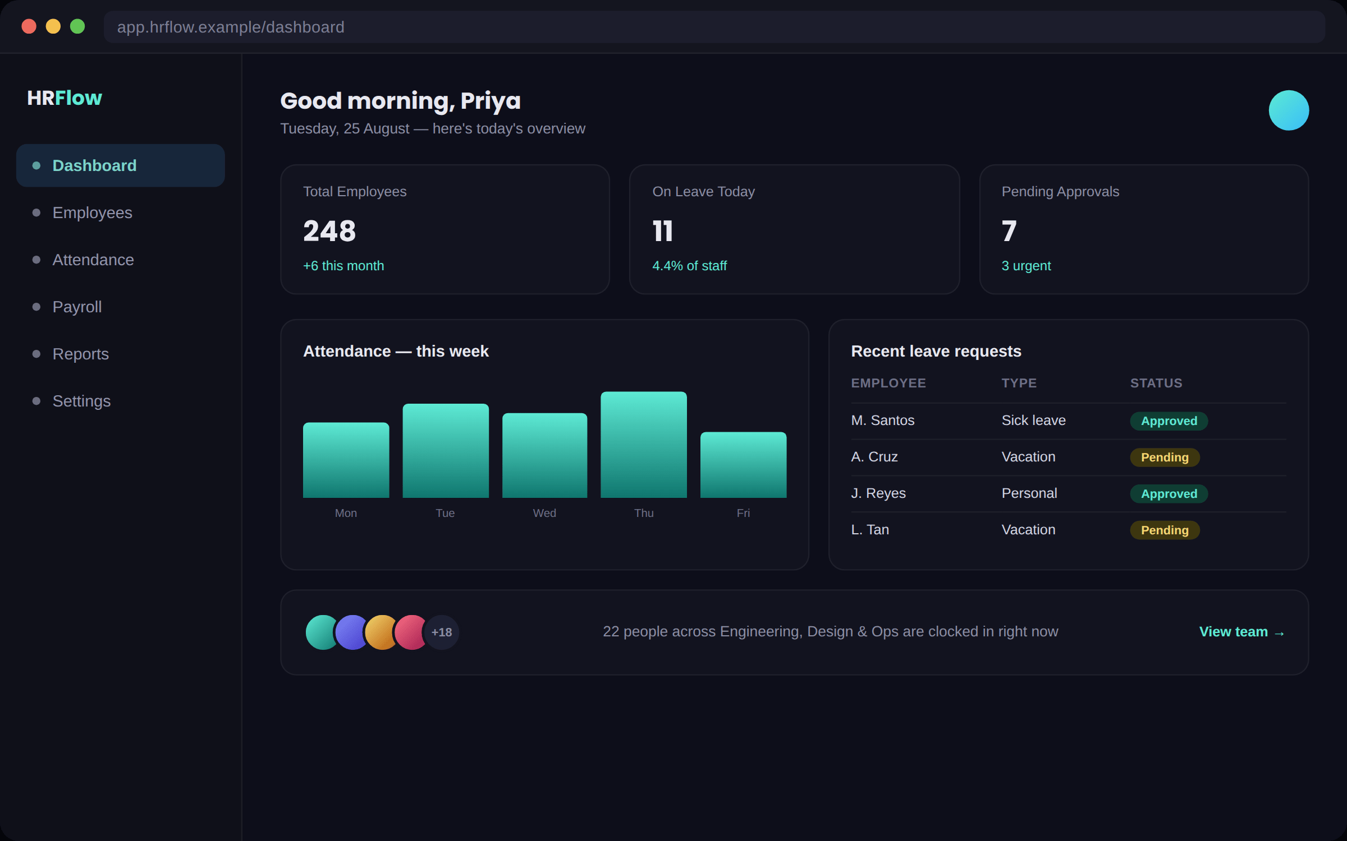Open Settings in the sidebar
Screen dimensions: 1347x841
[121, 401]
